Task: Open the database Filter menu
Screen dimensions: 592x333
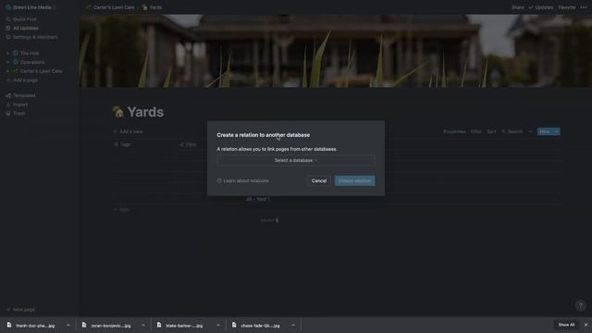Action: (476, 131)
